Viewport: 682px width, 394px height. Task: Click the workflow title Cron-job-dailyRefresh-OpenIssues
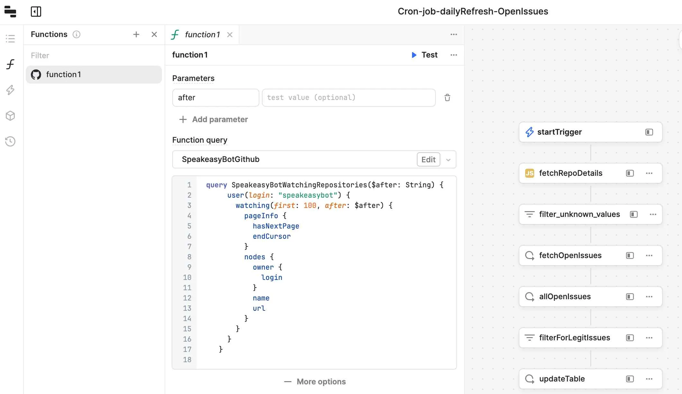[473, 12]
